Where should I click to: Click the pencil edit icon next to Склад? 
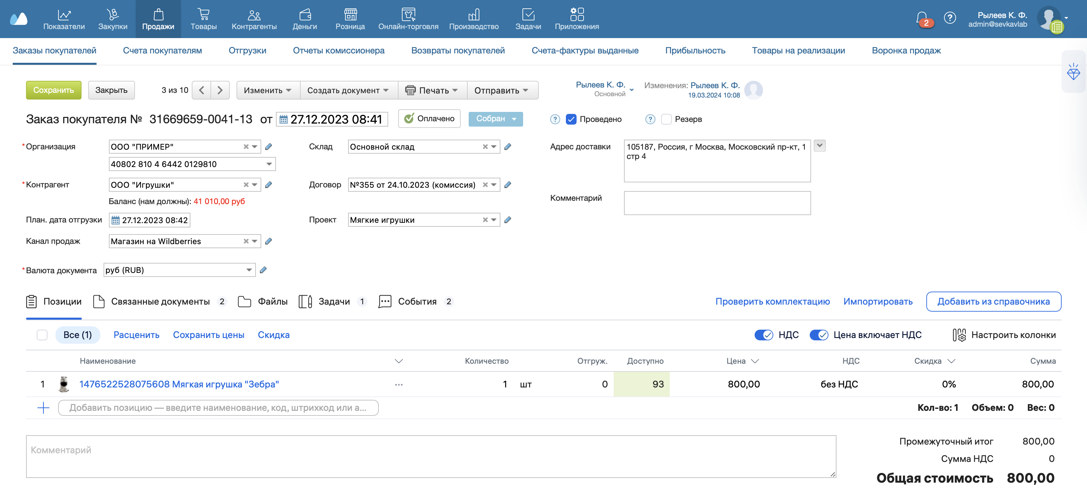pyautogui.click(x=508, y=147)
